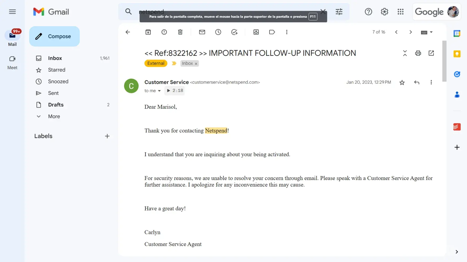This screenshot has height=262, width=467.
Task: Archive this email
Action: 148,32
